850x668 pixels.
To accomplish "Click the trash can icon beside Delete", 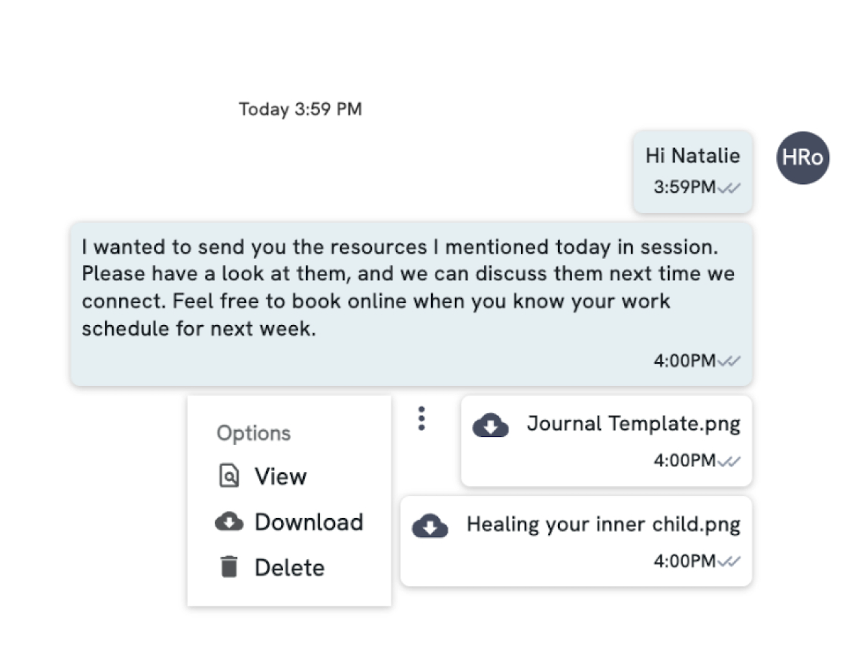I will click(229, 567).
